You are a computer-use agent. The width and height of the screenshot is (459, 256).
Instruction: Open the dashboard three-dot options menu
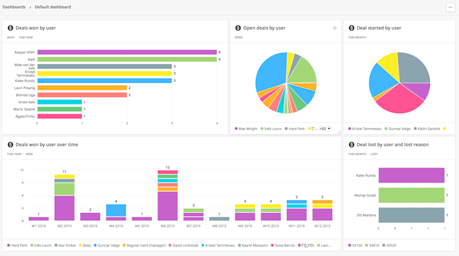[x=450, y=7]
